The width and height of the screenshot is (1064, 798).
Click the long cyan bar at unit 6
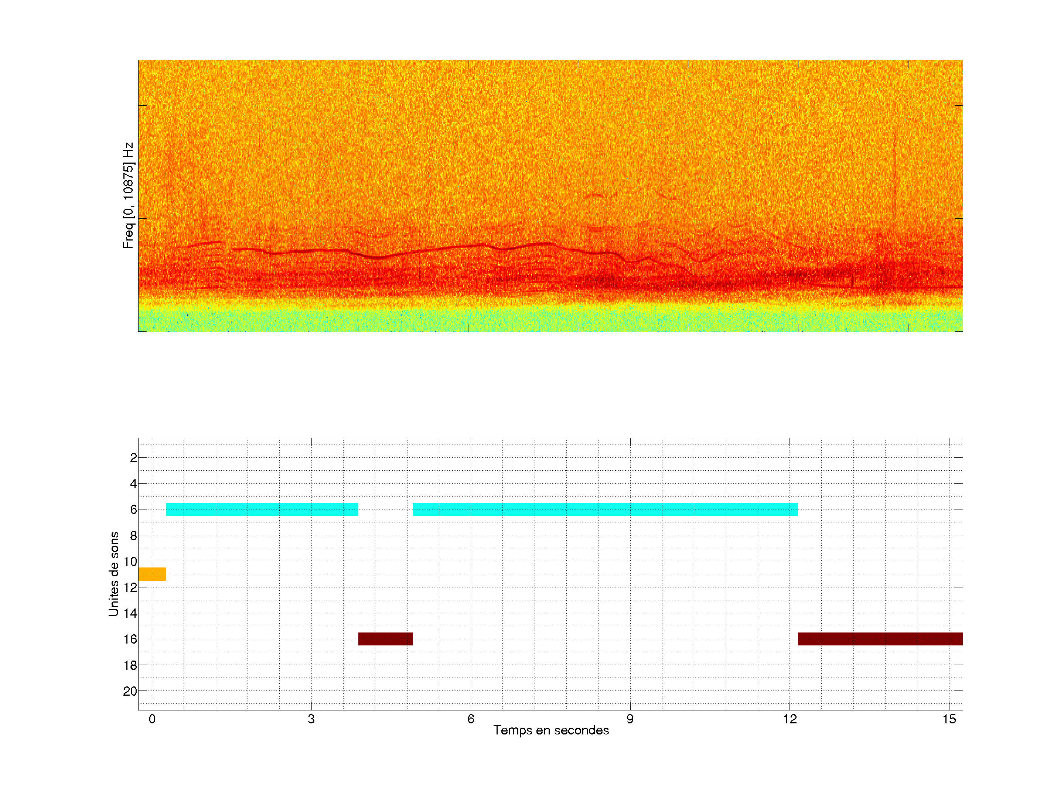(605, 509)
